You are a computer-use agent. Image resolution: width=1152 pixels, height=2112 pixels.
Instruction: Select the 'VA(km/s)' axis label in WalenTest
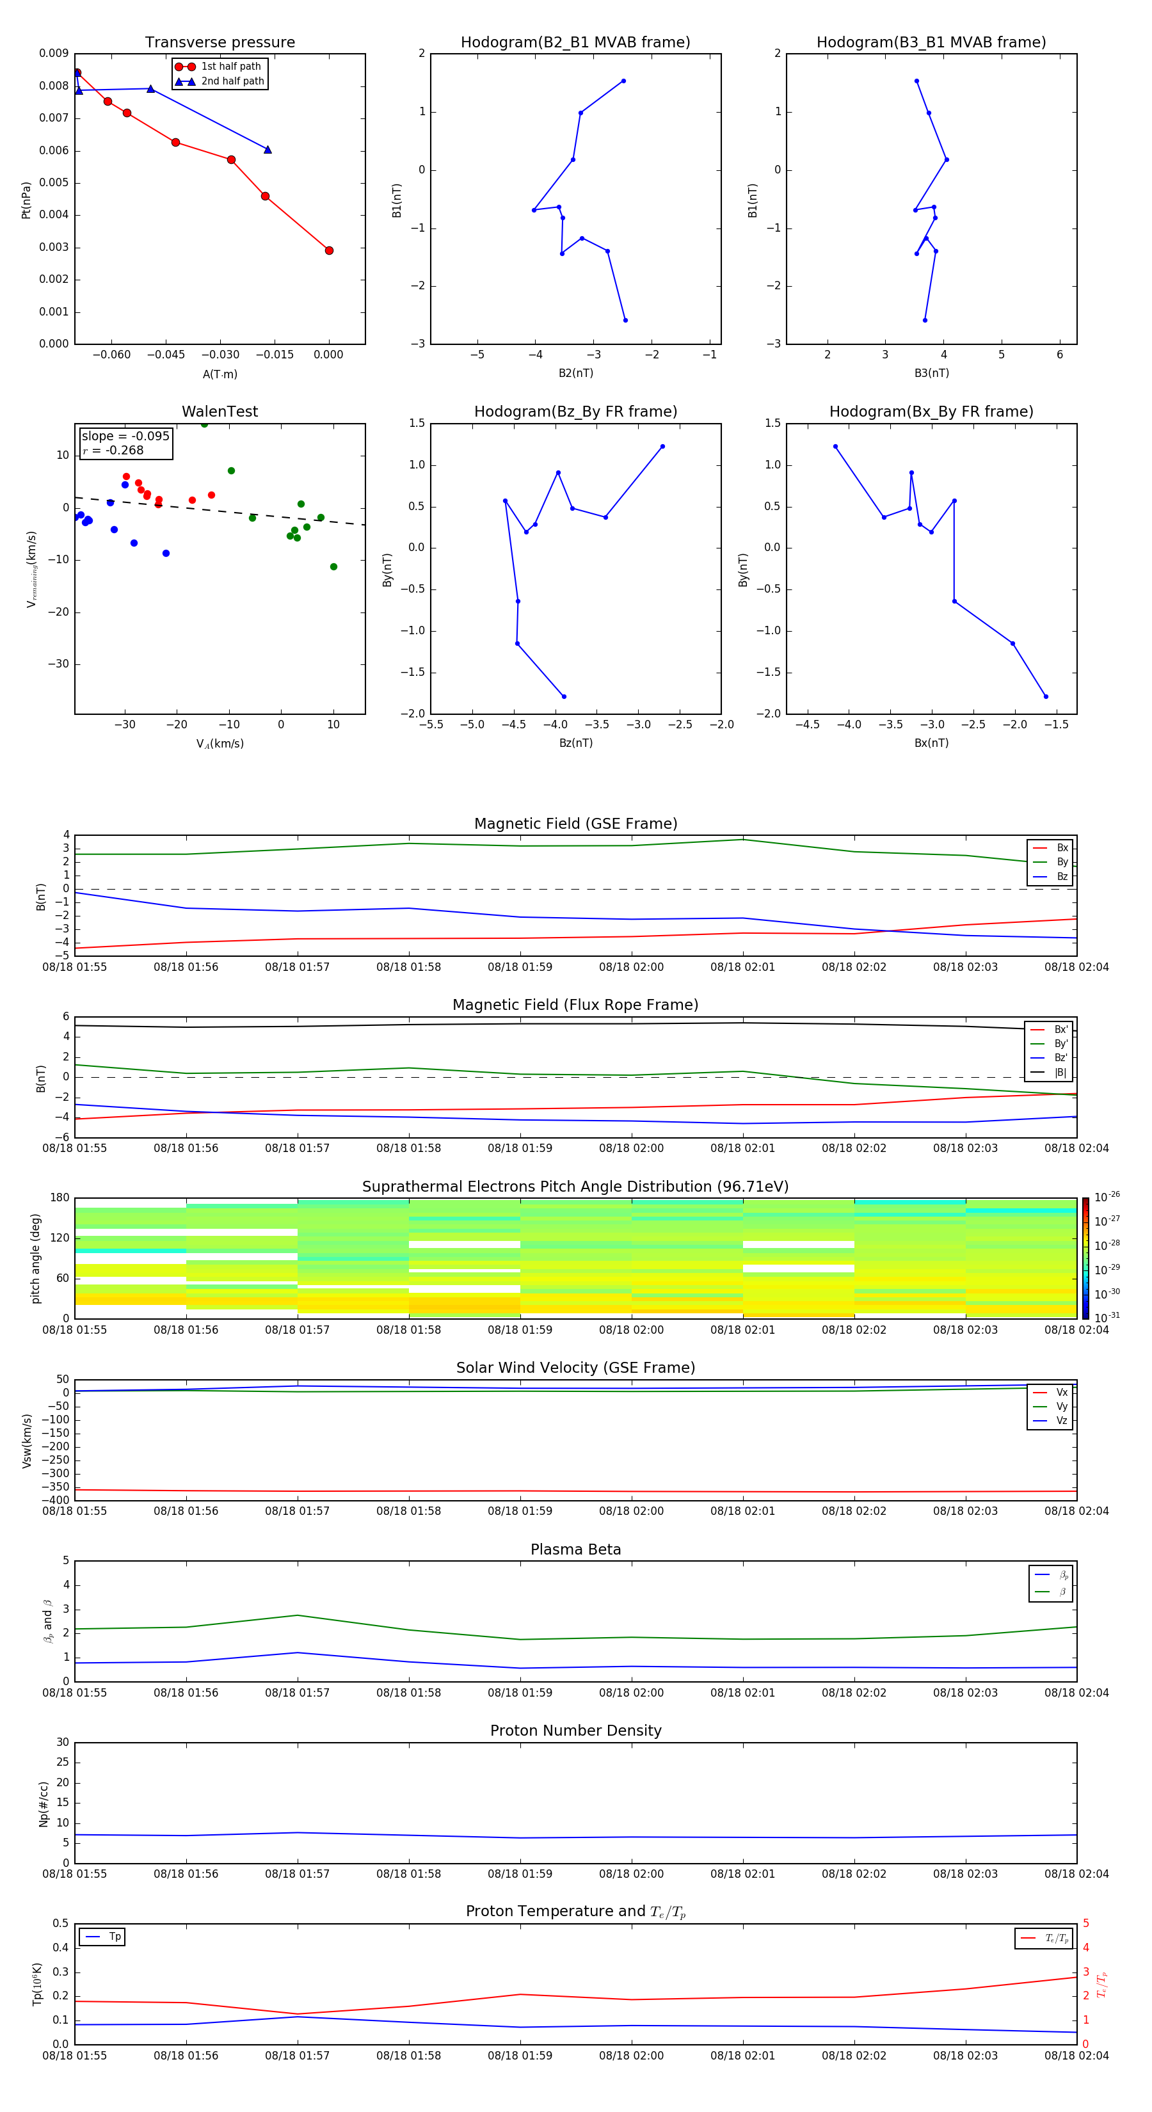(x=220, y=744)
